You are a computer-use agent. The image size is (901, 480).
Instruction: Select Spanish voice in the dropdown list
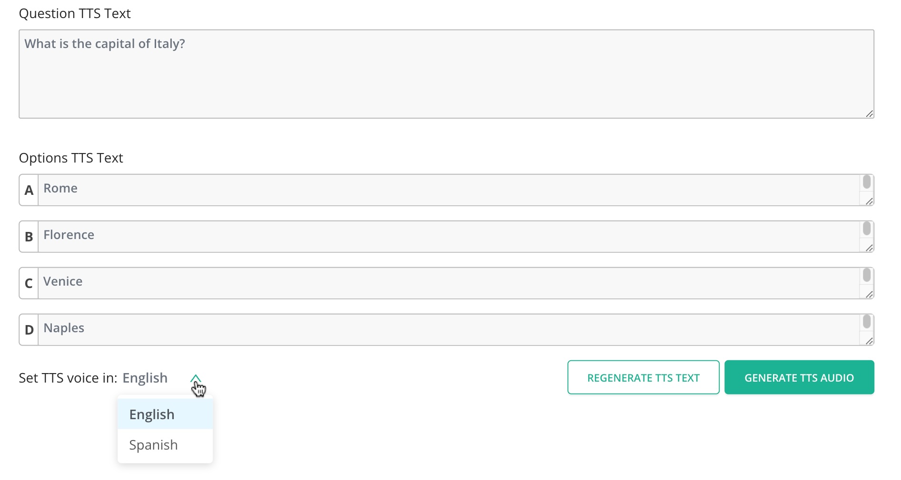coord(153,445)
